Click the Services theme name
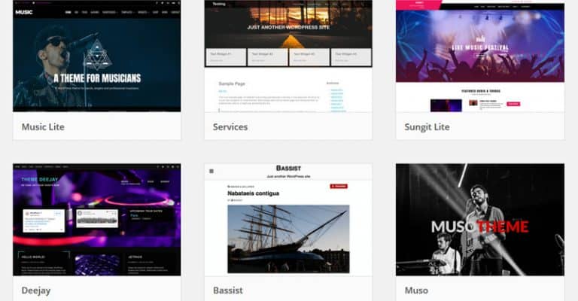Viewport: 578px width, 301px height. click(230, 126)
